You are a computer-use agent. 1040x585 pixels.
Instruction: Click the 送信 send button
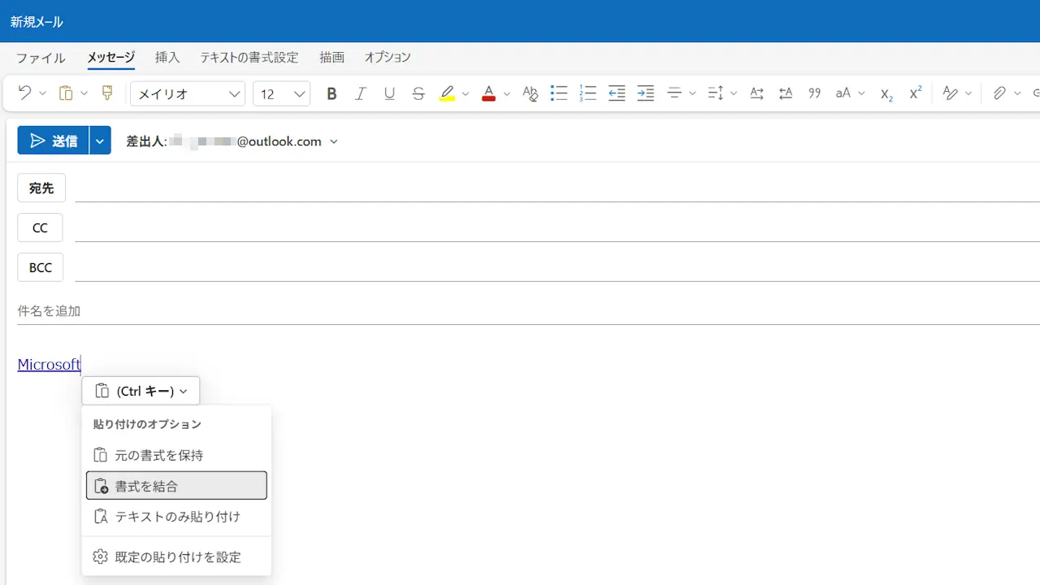[x=54, y=141]
